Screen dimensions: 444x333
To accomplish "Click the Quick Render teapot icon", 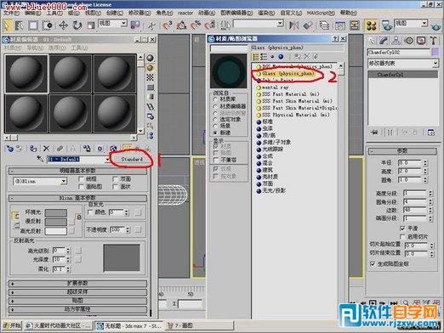I will [x=436, y=27].
